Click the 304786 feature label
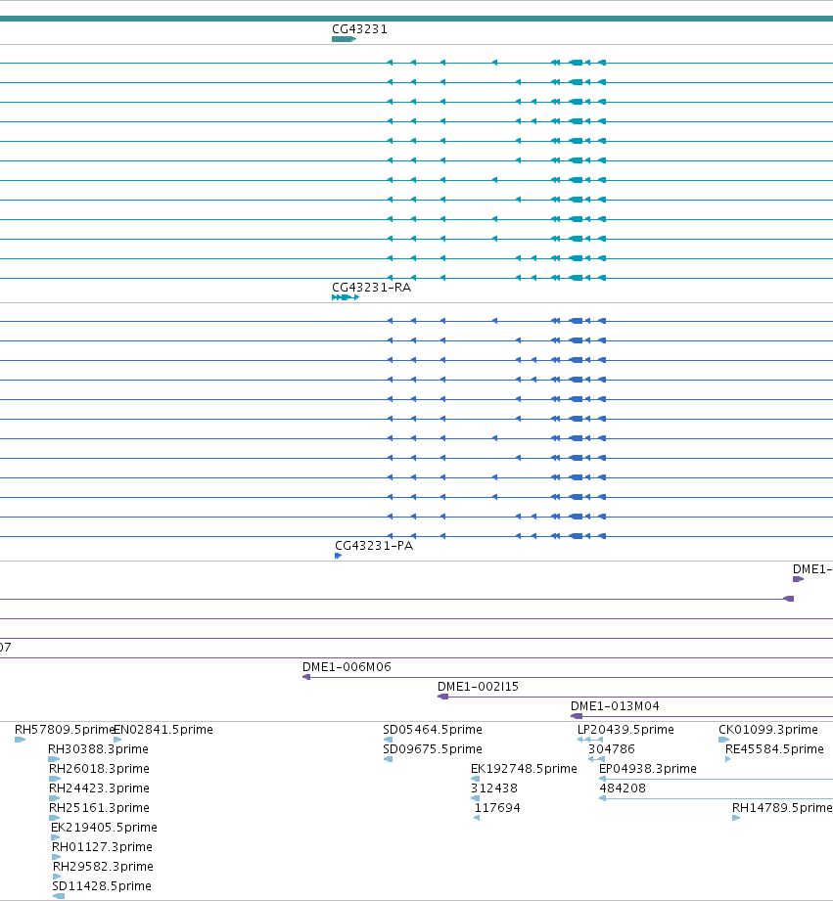 [x=611, y=748]
